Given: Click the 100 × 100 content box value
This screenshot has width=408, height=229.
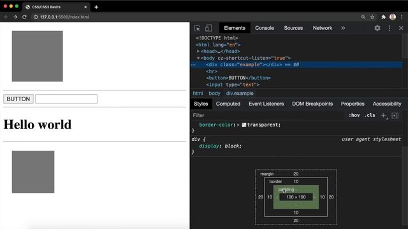Looking at the screenshot, I should click(x=296, y=197).
